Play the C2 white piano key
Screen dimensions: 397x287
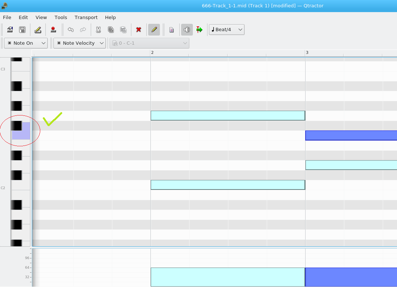coord(21,185)
